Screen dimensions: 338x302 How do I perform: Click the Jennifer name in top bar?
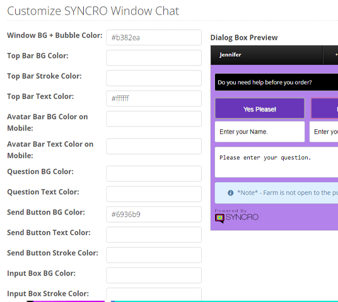click(230, 55)
